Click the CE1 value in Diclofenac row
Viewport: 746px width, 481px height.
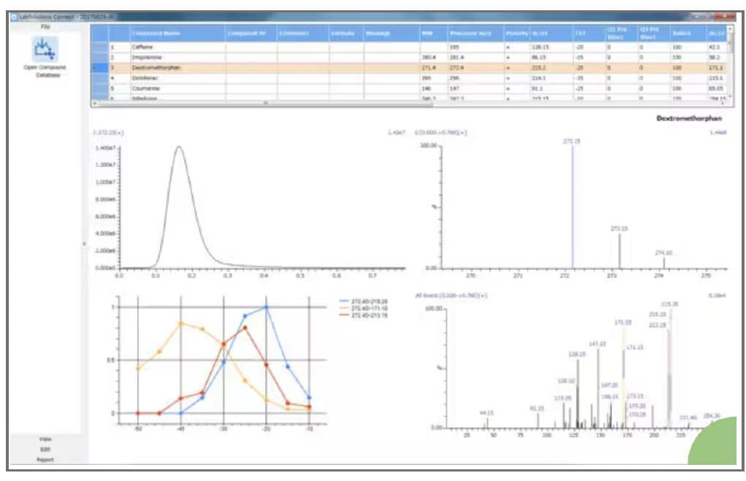[x=589, y=78]
